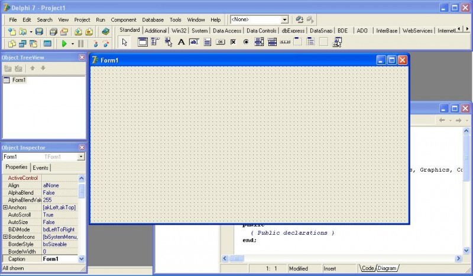Click the Caption property value Form1
This screenshot has width=473, height=276.
pyautogui.click(x=60, y=259)
